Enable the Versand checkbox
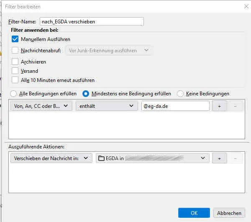Screen dimensions: 251x222 [x=15, y=71]
